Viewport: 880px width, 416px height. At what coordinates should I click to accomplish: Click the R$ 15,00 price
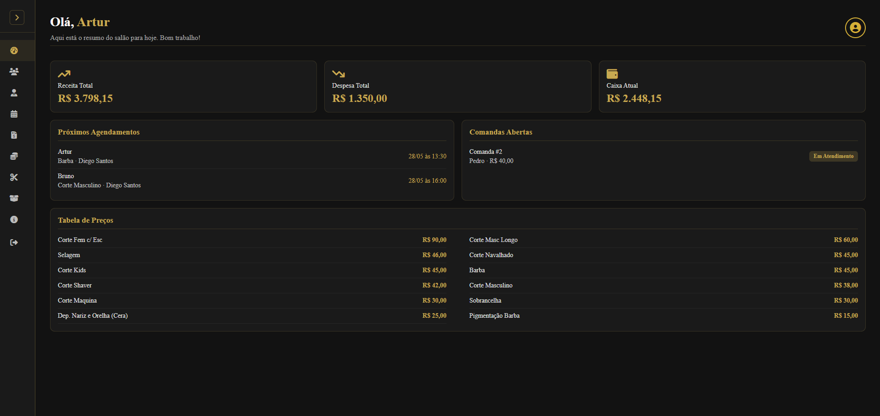[846, 315]
